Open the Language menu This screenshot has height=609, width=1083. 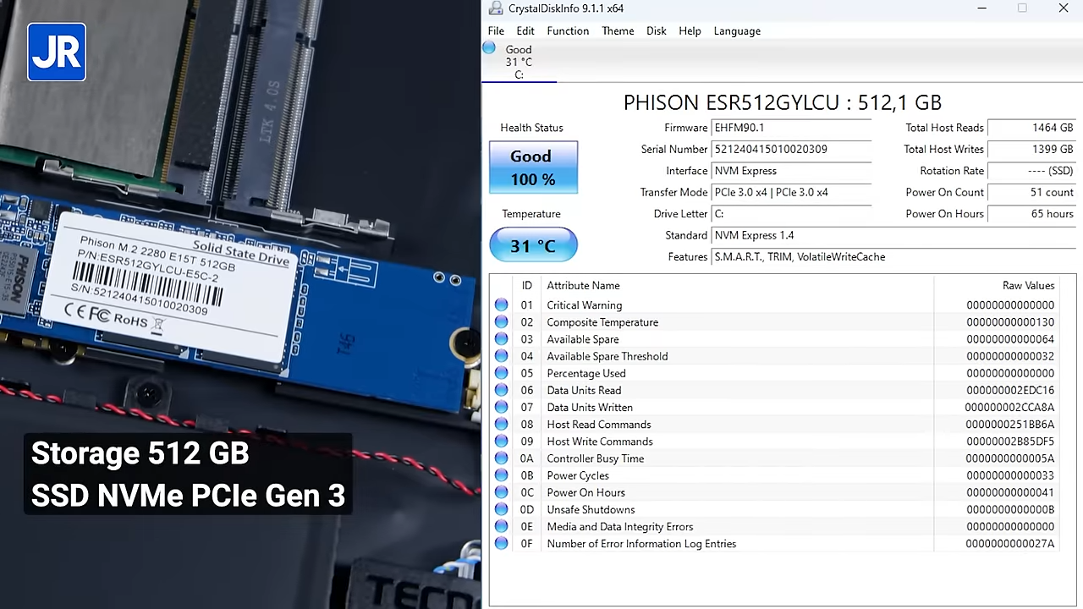point(737,31)
